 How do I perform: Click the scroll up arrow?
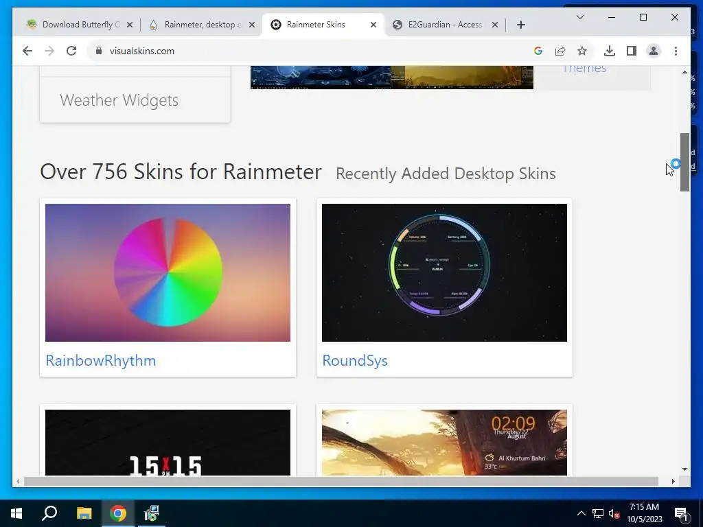tap(684, 71)
